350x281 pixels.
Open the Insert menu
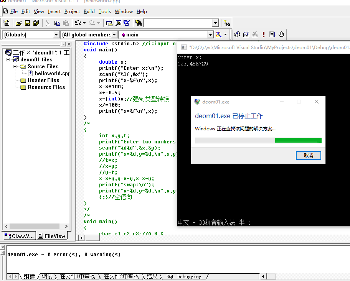tap(54, 12)
